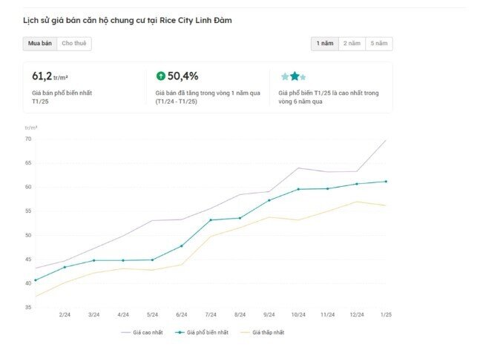Click the 35 y-axis label

(x=28, y=307)
